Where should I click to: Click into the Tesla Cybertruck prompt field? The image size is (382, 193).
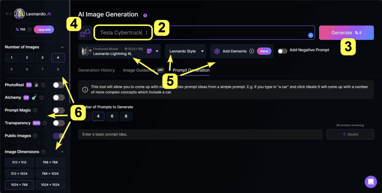[x=204, y=32]
